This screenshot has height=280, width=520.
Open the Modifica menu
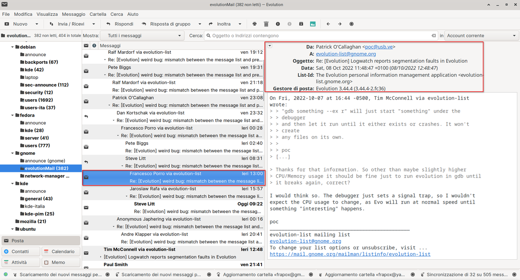[23, 14]
